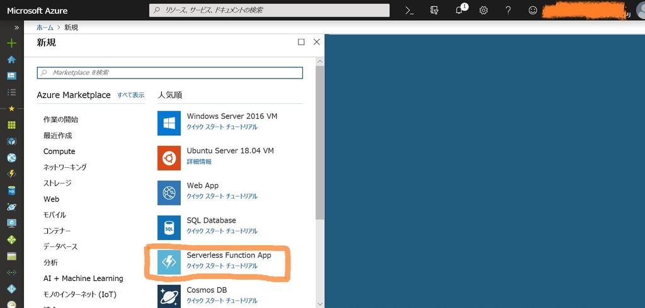
Task: Open Web App quickstart tutorial link
Action: [222, 196]
